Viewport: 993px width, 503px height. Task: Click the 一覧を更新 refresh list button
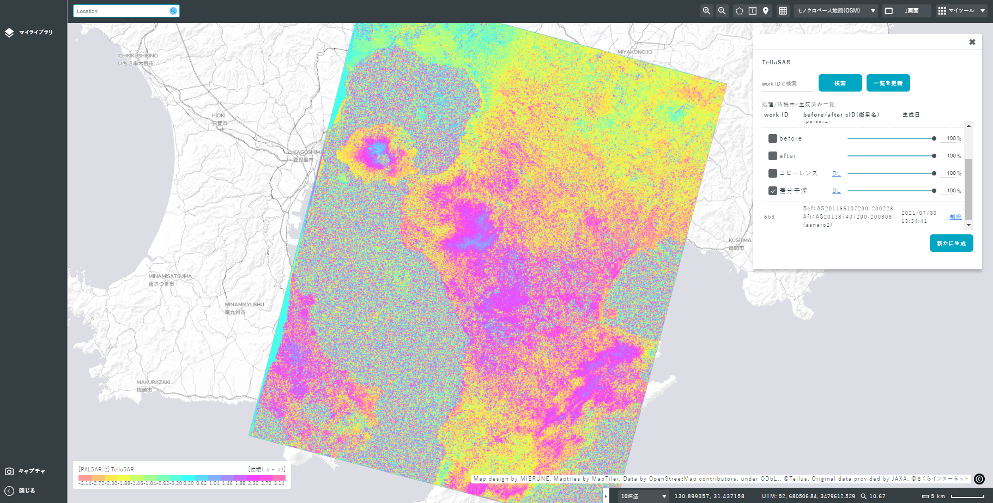tap(888, 83)
